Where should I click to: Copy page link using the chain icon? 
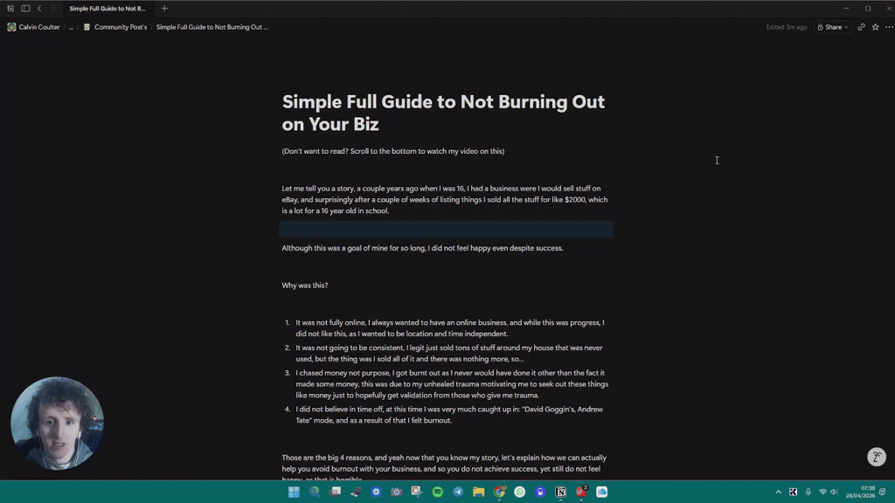[x=861, y=27]
